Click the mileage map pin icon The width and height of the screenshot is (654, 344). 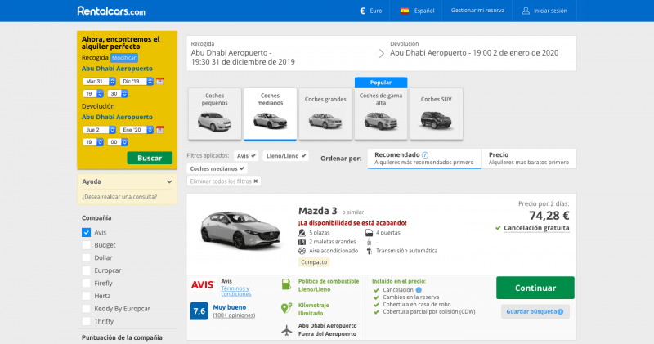coord(286,308)
